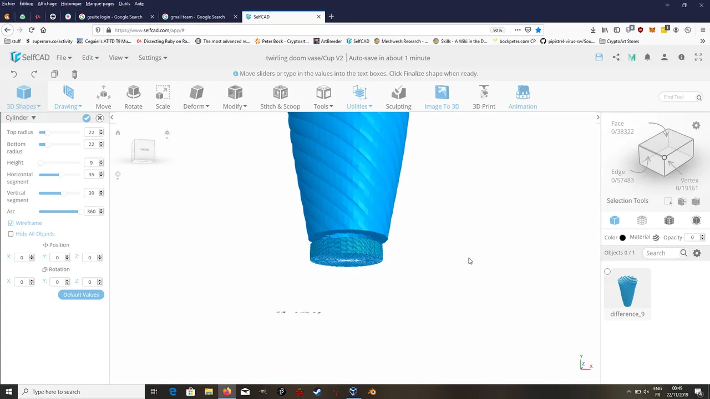Image resolution: width=710 pixels, height=399 pixels.
Task: Select the Scale tool
Action: (x=163, y=98)
